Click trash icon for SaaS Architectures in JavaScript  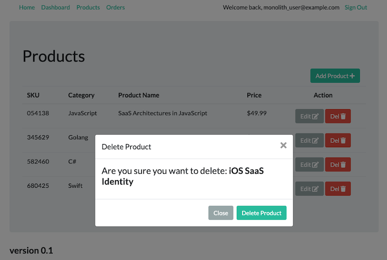click(x=343, y=116)
